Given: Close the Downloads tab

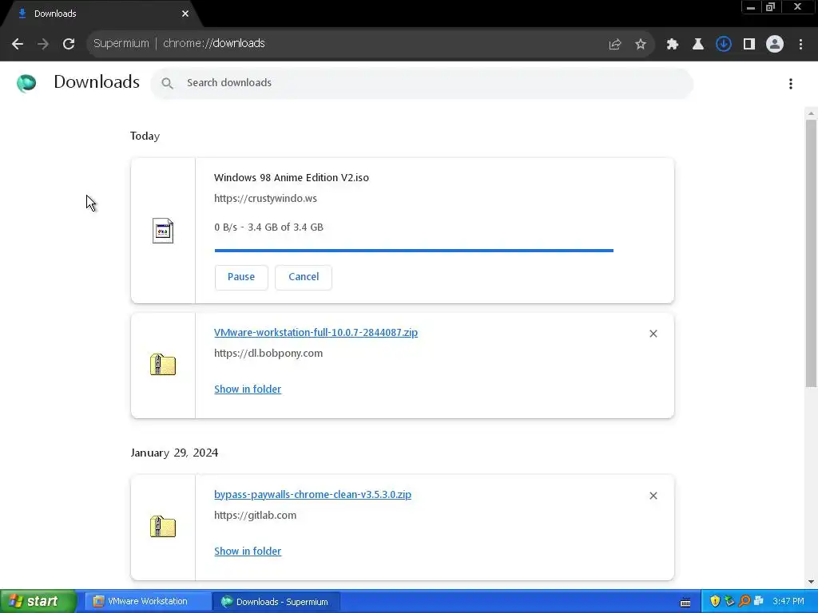Looking at the screenshot, I should point(185,14).
